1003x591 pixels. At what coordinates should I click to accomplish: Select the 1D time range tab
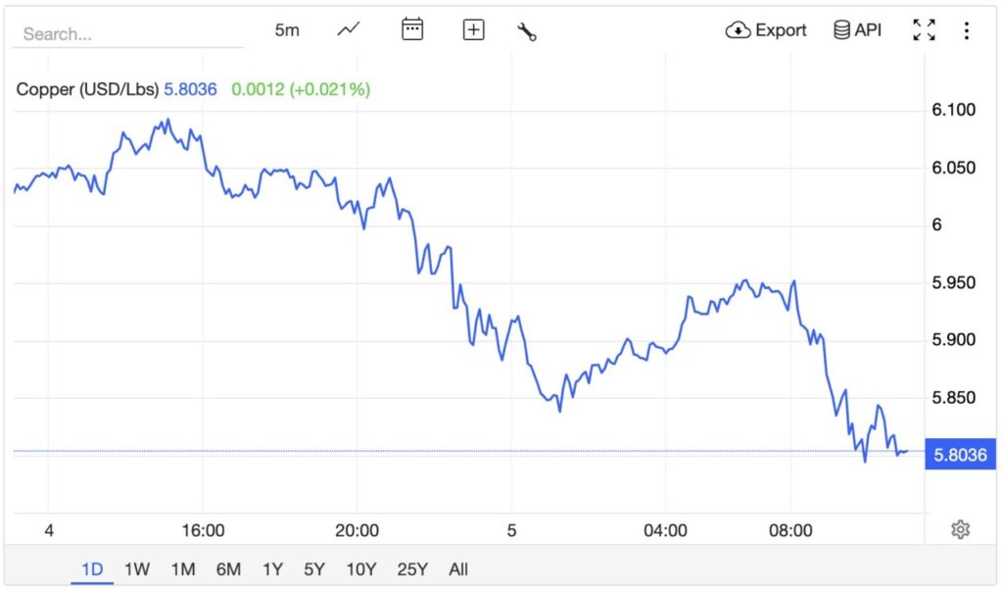tap(92, 568)
